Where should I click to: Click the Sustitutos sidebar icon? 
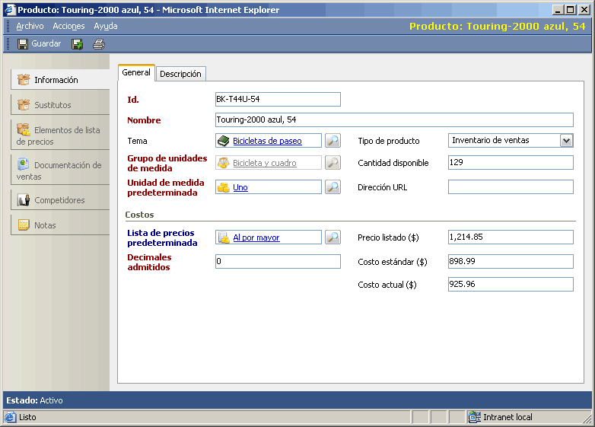click(24, 104)
